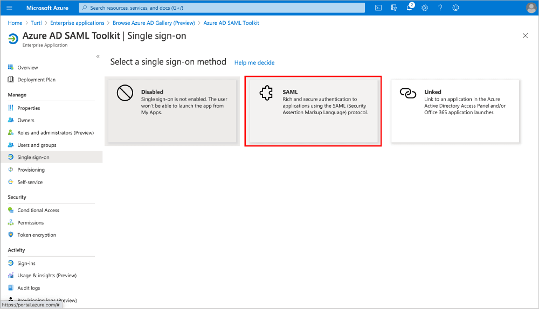Click the user account avatar

tap(530, 8)
